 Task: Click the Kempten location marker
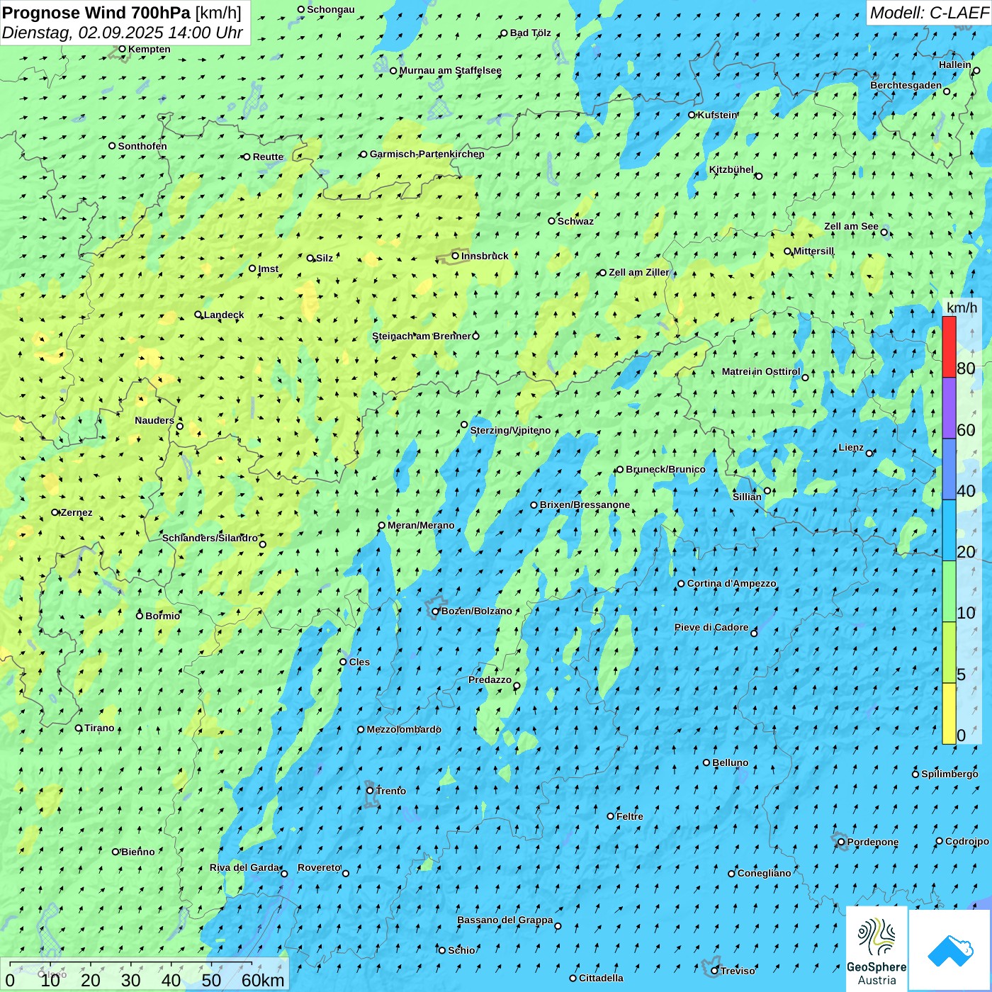point(122,49)
